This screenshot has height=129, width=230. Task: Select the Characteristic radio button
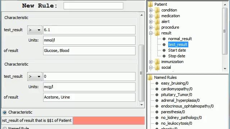coord(5,112)
